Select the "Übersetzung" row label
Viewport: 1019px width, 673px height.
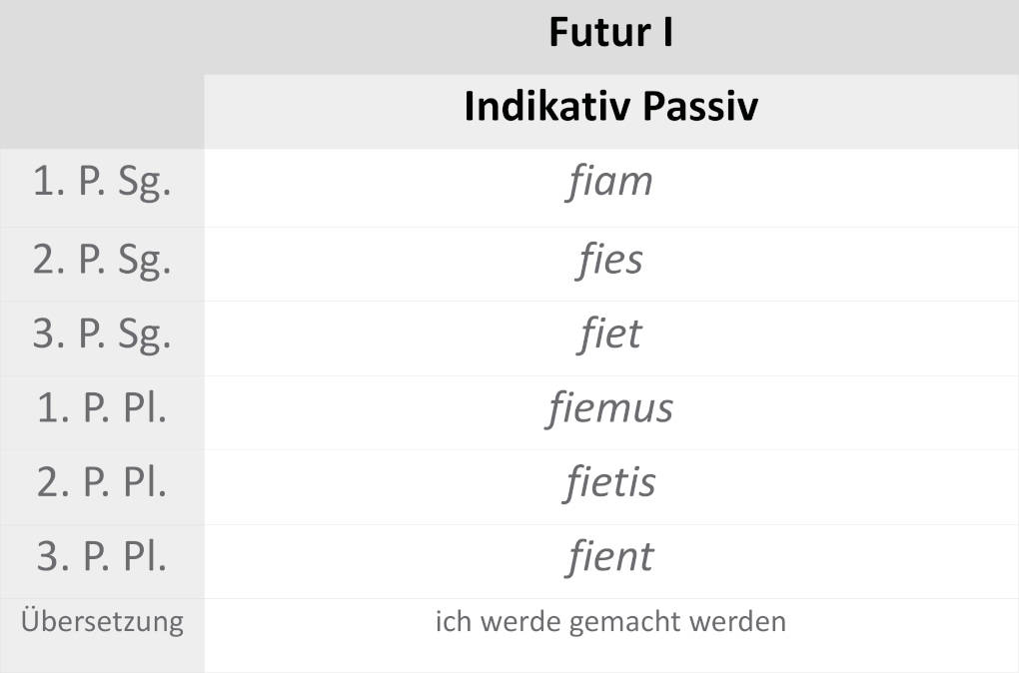(102, 622)
